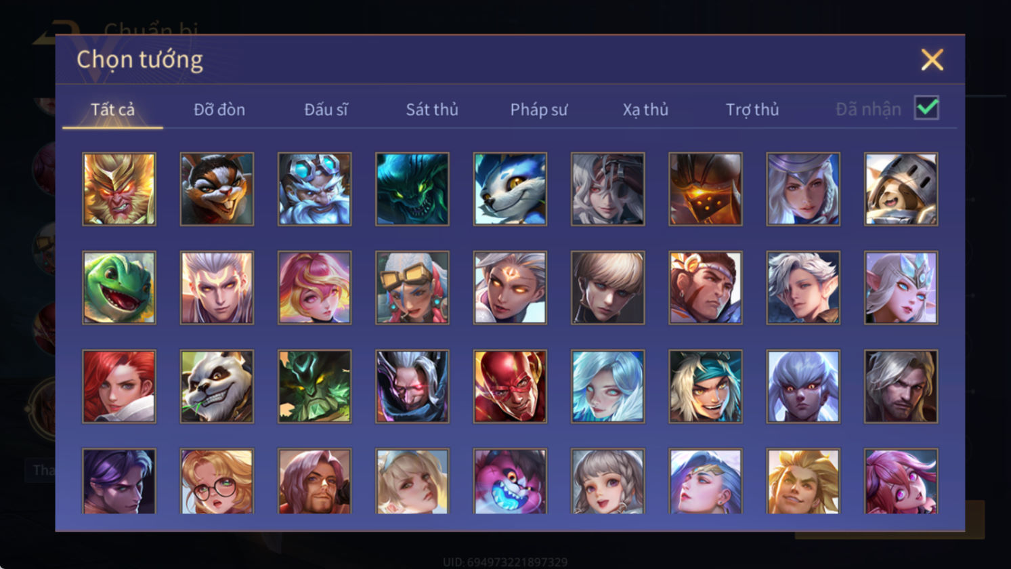Filter heroes by Xạ thủ tab
This screenshot has height=569, width=1011.
[x=645, y=109]
